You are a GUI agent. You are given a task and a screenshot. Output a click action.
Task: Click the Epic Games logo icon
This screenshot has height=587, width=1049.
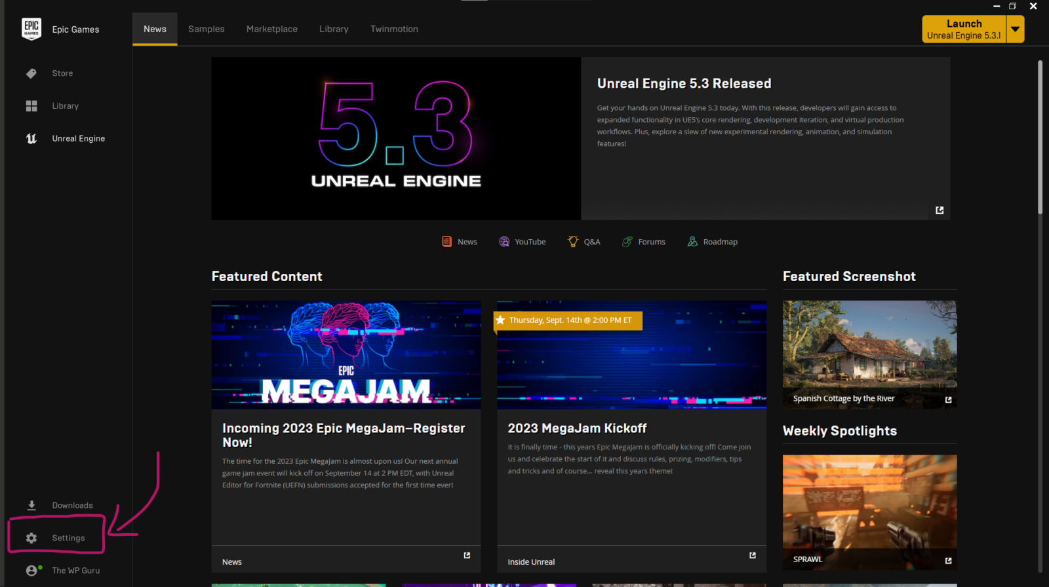point(31,29)
